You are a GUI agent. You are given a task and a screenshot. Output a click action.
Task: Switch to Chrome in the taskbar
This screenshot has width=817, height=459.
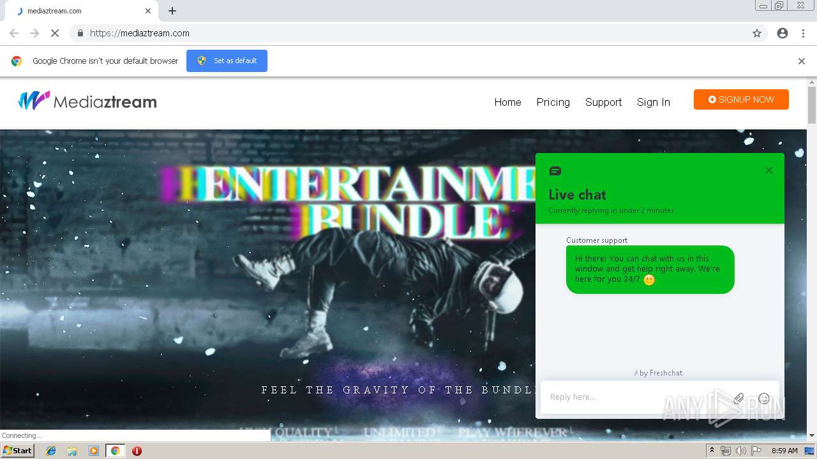[x=115, y=451]
